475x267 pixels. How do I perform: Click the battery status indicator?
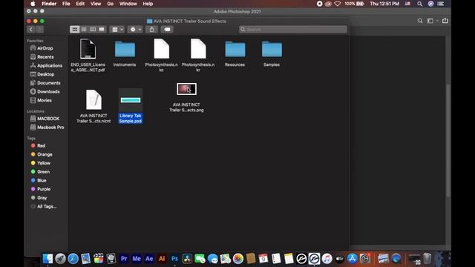(355, 4)
